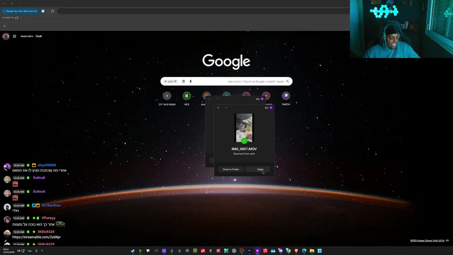Open Microsoft Edge from the taskbar
This screenshot has width=453, height=255.
tap(304, 251)
